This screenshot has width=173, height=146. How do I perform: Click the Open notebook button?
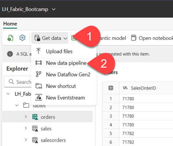[152, 38]
